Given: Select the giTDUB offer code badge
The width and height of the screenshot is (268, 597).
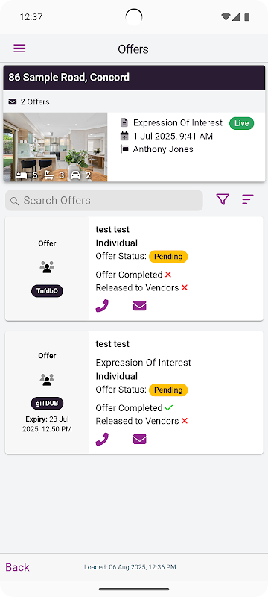Looking at the screenshot, I should click(x=47, y=403).
